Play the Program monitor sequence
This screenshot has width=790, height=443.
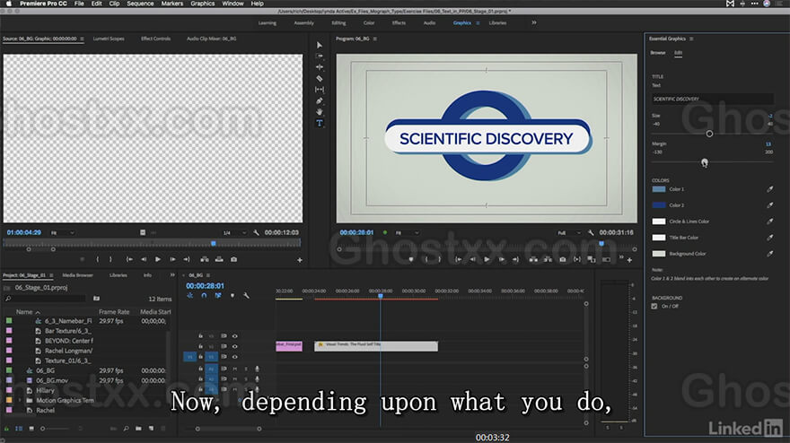(x=487, y=259)
